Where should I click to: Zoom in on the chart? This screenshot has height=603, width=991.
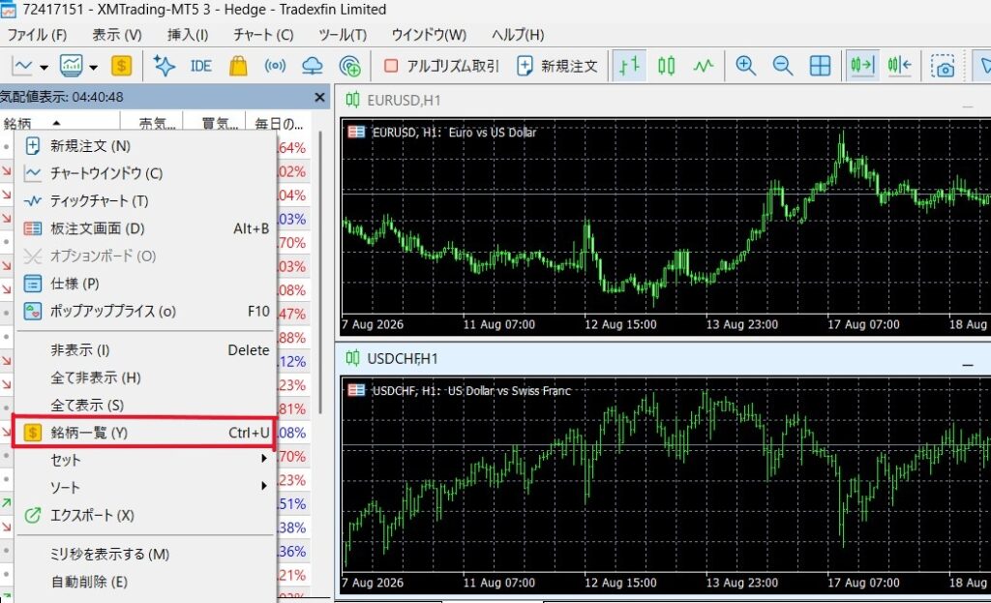pyautogui.click(x=746, y=66)
